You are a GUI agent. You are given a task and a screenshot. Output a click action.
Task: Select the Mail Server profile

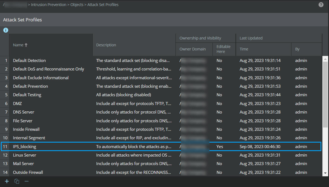tap(23, 164)
